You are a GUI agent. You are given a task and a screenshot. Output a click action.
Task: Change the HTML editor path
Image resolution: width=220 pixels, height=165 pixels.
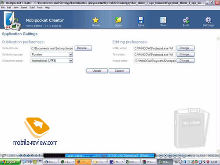pyautogui.click(x=186, y=48)
